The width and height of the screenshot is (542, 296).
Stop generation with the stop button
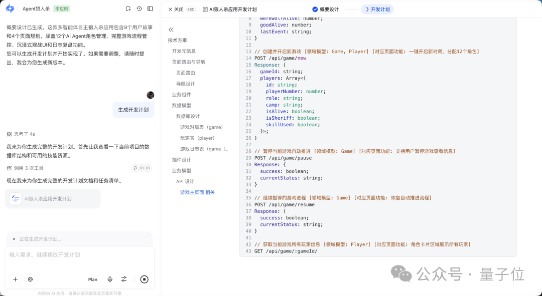point(144,279)
